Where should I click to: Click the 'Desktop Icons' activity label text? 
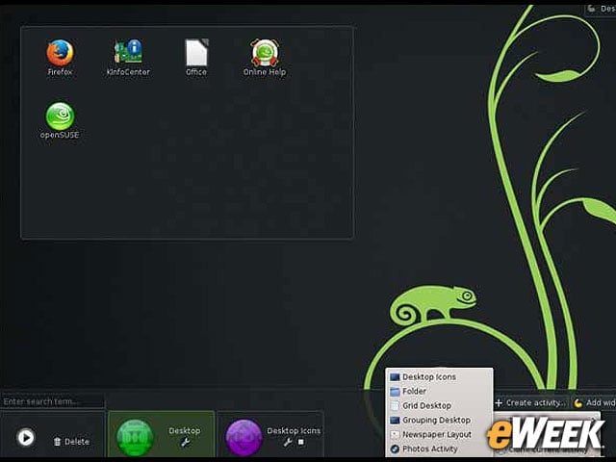pyautogui.click(x=294, y=430)
